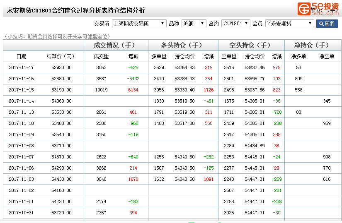
Task: Select the date 2017-11-10 cell
Action: click(22, 123)
